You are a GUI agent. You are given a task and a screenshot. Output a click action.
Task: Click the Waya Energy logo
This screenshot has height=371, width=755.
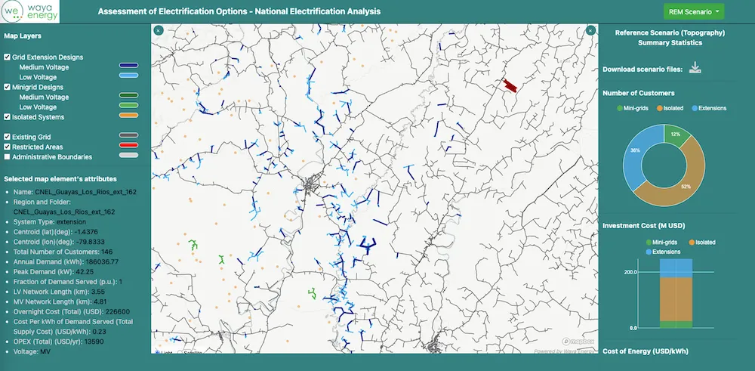[x=30, y=12]
